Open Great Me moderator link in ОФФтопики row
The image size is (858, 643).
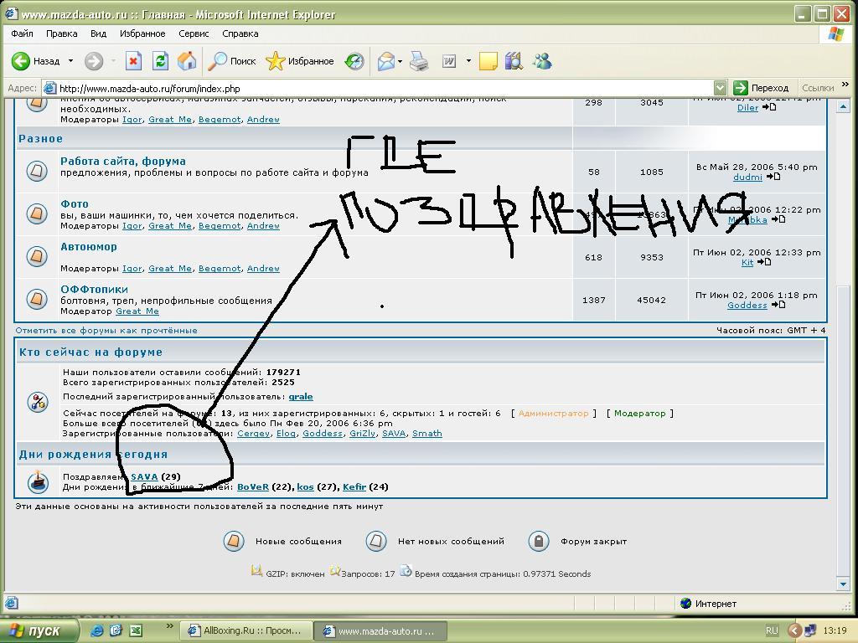click(137, 311)
